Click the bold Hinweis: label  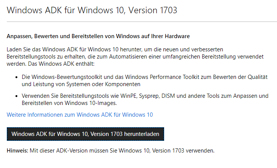click(17, 151)
